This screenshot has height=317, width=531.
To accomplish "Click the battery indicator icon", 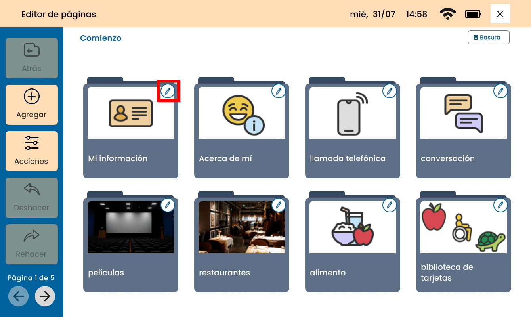I will click(x=473, y=14).
